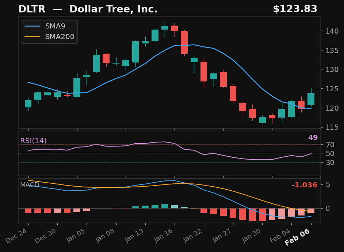Viewport: 344px width, 252px height.
Task: Click the Jan 08 date label
Action: pyautogui.click(x=105, y=236)
